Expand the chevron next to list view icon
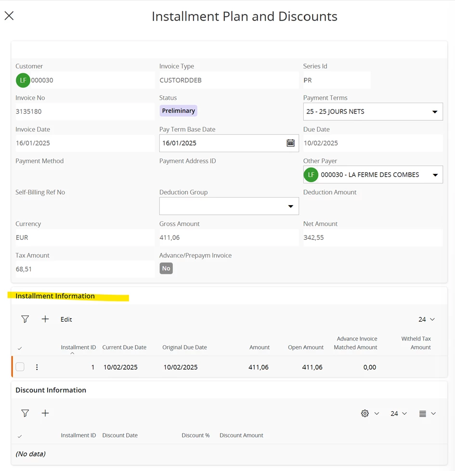455x471 pixels. 433,414
